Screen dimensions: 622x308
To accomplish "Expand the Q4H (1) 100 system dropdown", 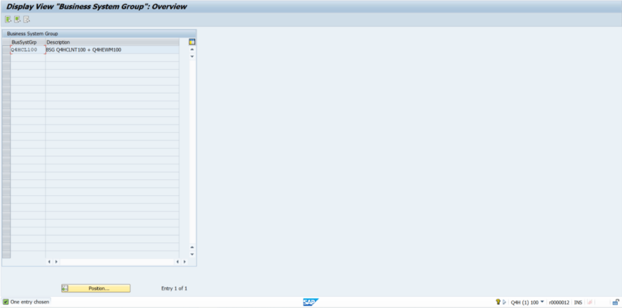I will point(542,302).
